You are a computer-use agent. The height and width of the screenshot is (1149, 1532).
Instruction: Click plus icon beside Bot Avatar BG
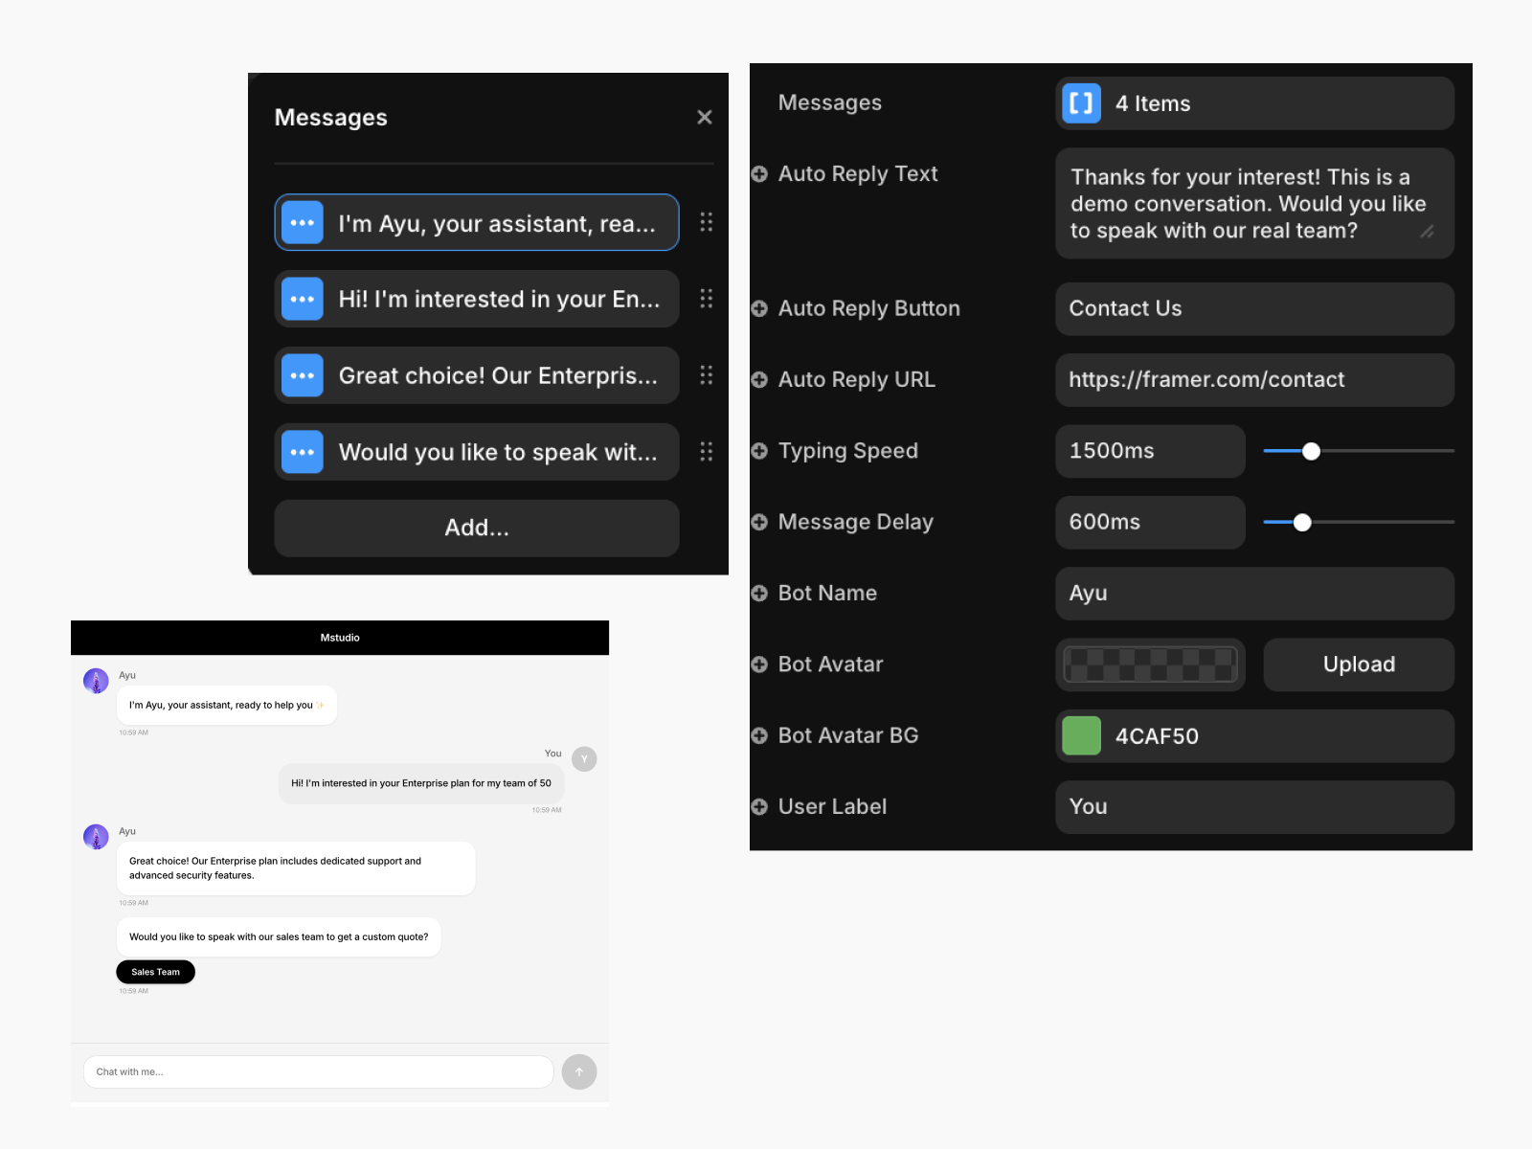coord(759,735)
